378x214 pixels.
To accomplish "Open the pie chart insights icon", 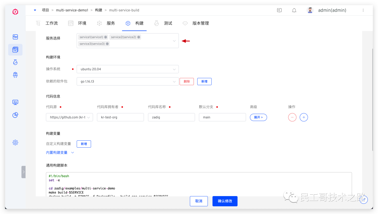I will (x=15, y=115).
